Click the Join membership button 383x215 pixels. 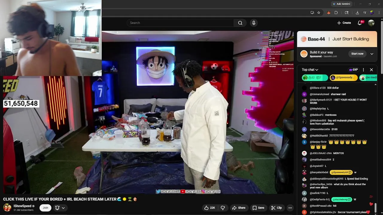[x=45, y=208]
